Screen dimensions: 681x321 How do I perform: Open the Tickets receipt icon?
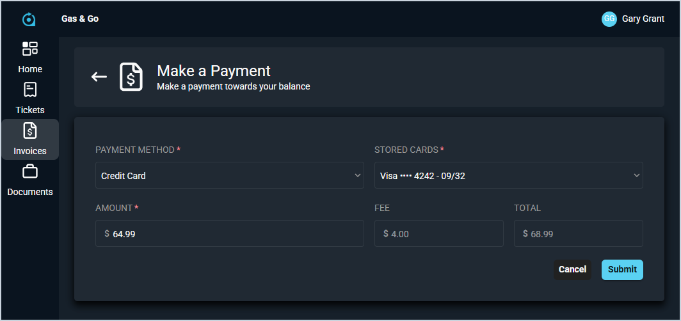tap(30, 90)
